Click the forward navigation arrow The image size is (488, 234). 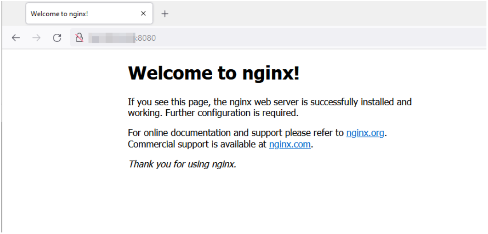[37, 38]
